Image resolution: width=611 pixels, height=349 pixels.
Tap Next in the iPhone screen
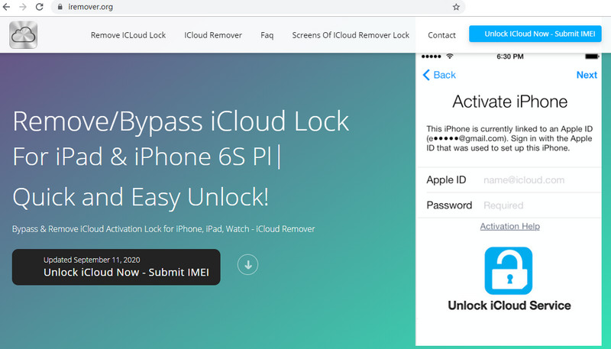click(587, 75)
